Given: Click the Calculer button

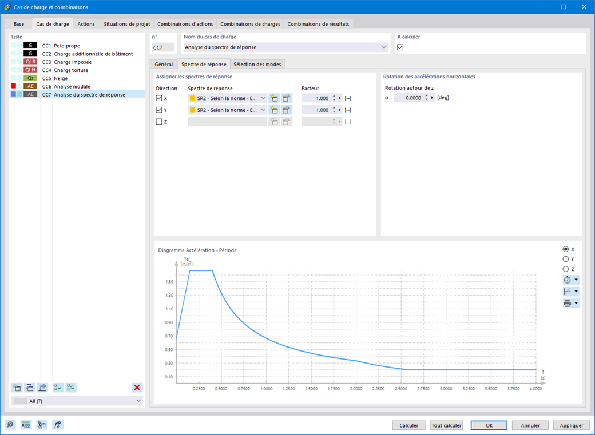Looking at the screenshot, I should click(408, 425).
